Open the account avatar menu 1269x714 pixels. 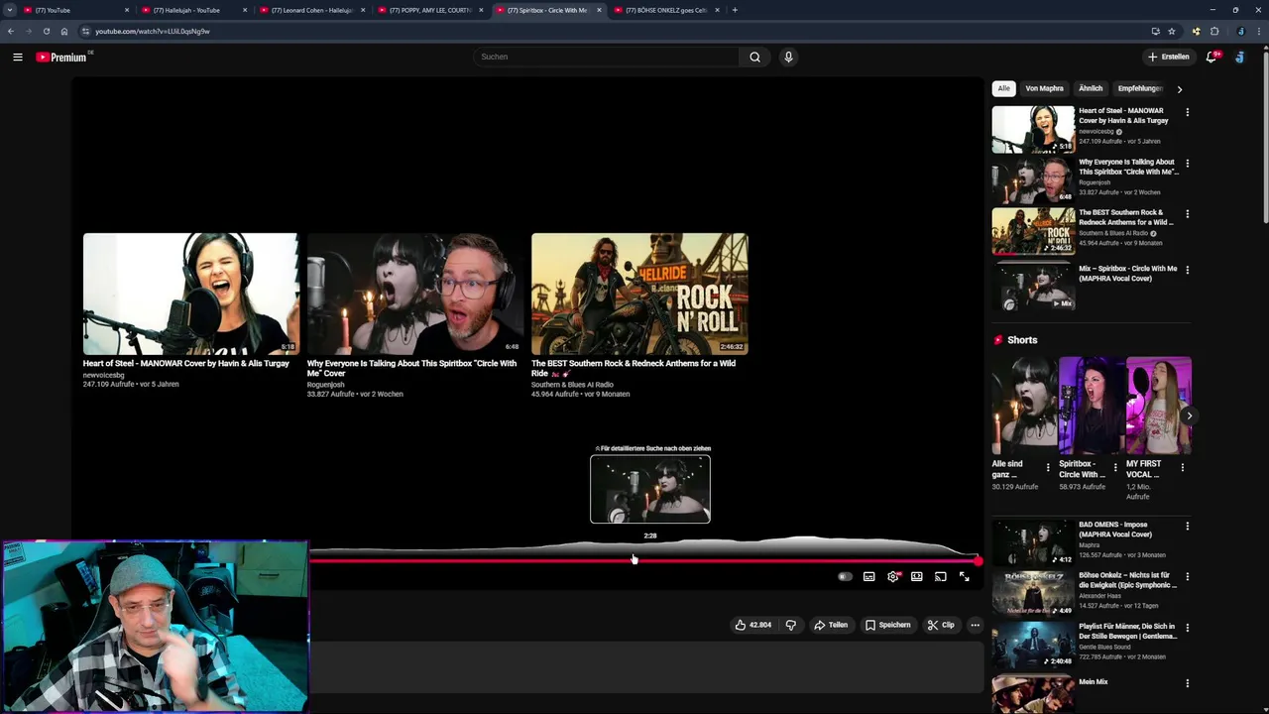coord(1239,57)
